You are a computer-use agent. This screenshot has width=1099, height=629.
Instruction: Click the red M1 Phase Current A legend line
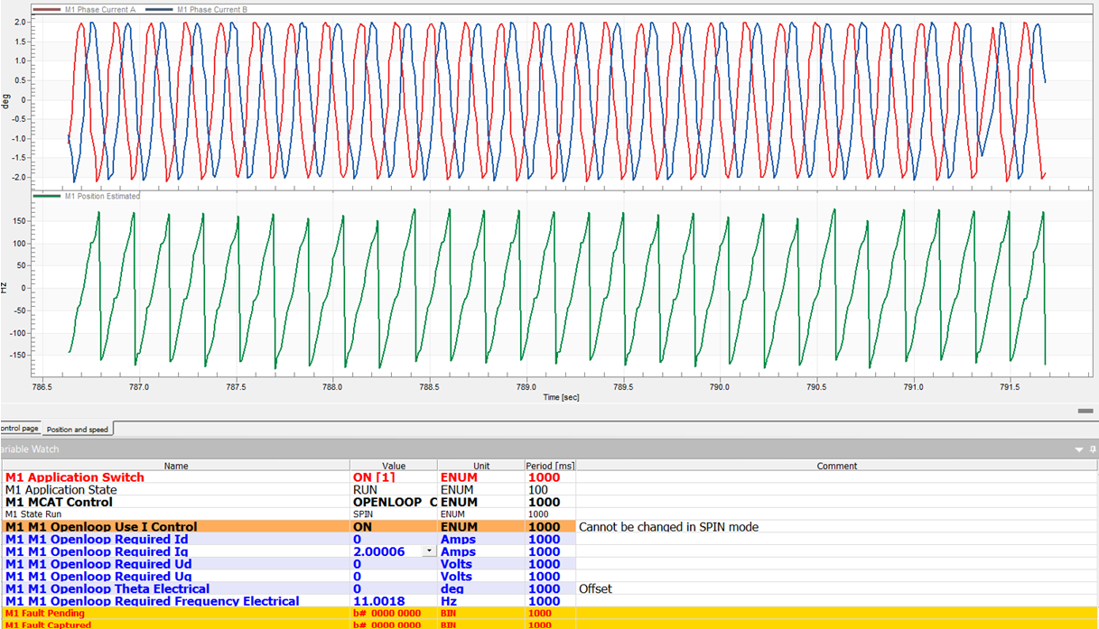pos(48,10)
